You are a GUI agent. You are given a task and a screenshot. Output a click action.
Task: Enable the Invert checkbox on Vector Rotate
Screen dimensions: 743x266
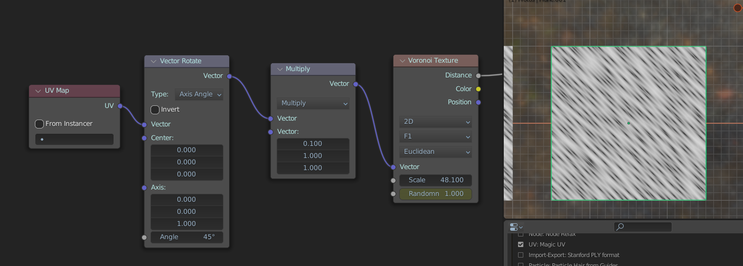coord(155,110)
